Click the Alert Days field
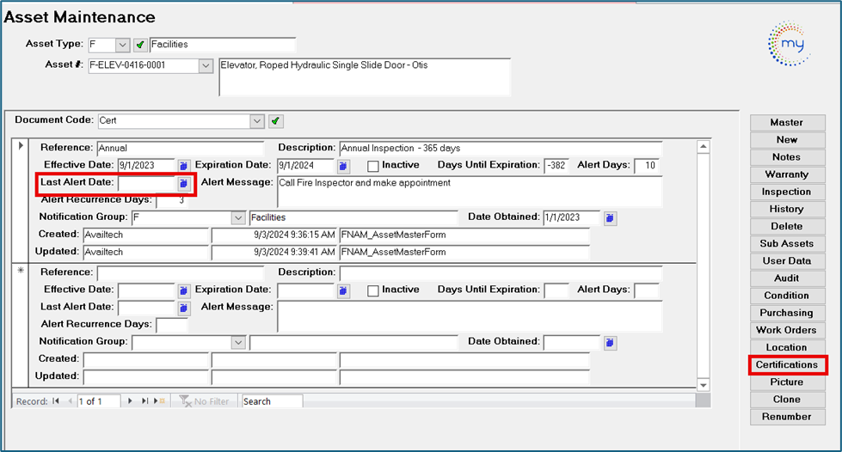The height and width of the screenshot is (452, 842). (646, 166)
